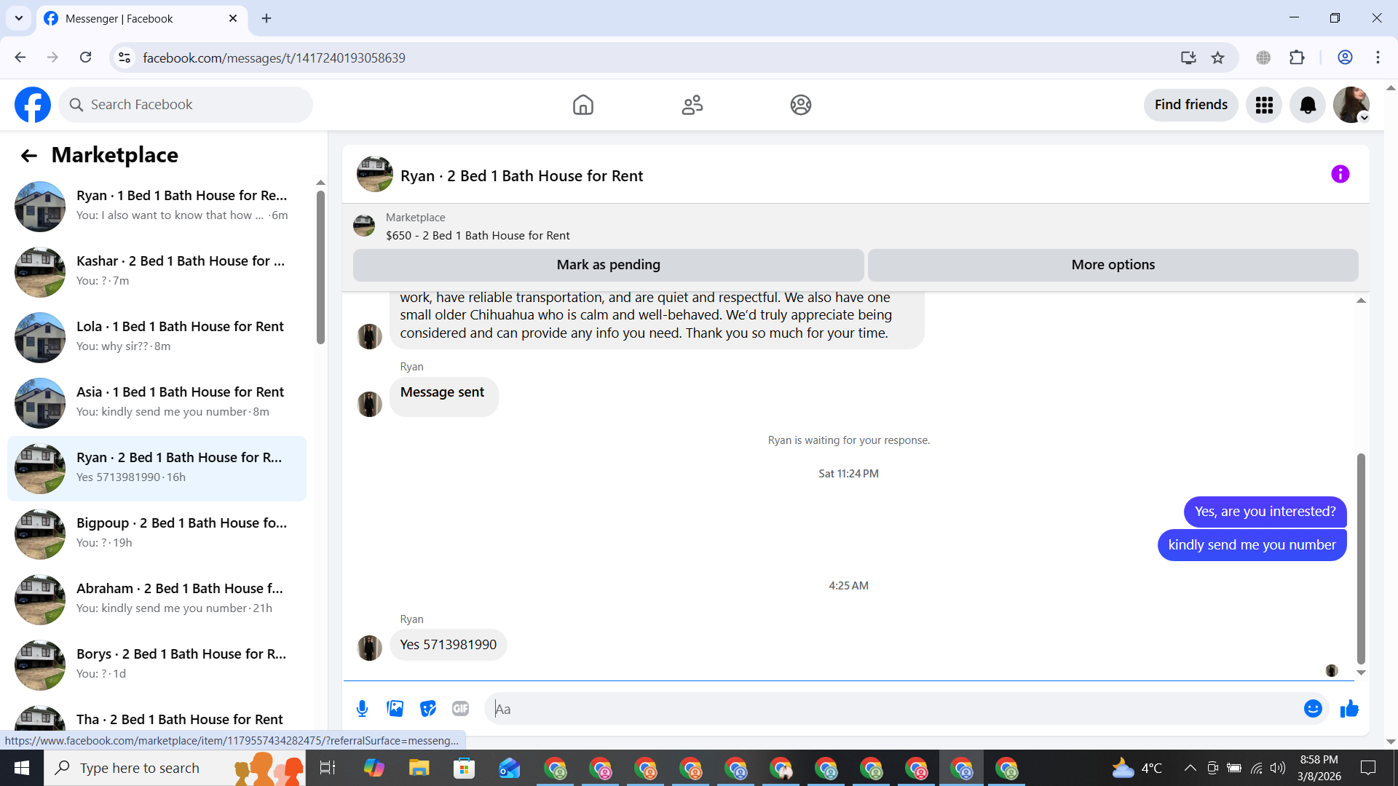Viewport: 1398px width, 786px height.
Task: Click the Find friends button
Action: pos(1190,106)
